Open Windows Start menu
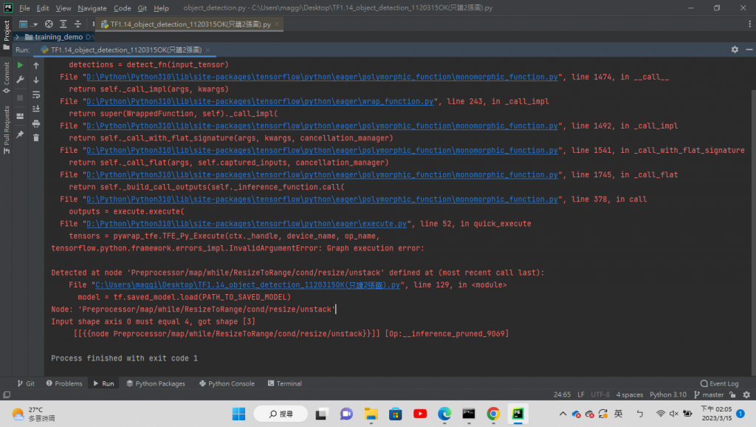The width and height of the screenshot is (756, 427). pos(238,414)
